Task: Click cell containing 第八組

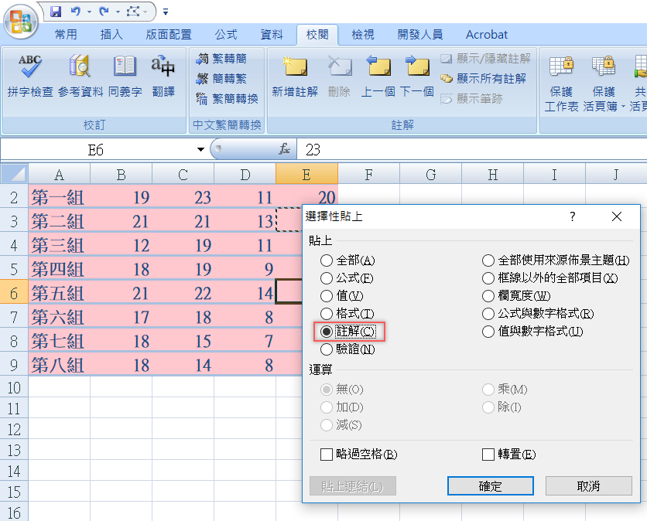Action: [59, 365]
